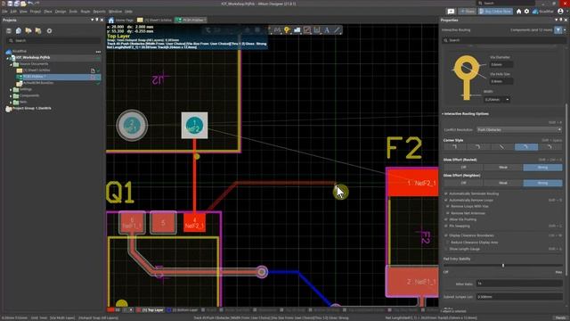Select the place text A tool in Active Bar
Viewport: 570px width, 321px height.
(x=327, y=30)
